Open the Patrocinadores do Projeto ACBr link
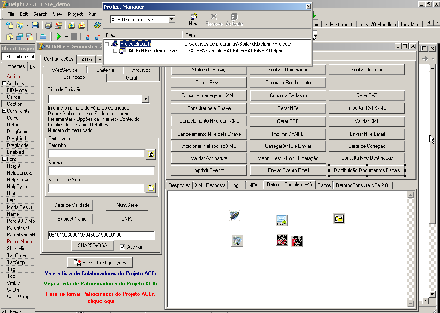 [101, 284]
